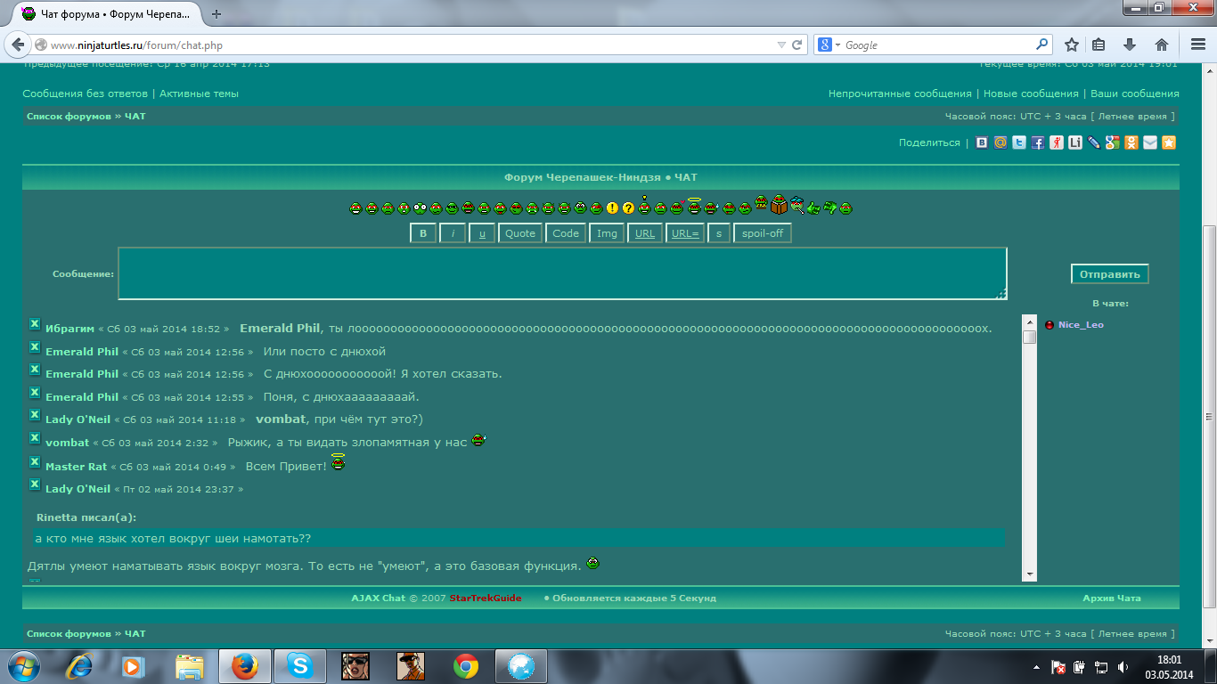Viewport: 1217px width, 684px height.
Task: Click the chat scrollbar up arrow
Action: point(1030,322)
